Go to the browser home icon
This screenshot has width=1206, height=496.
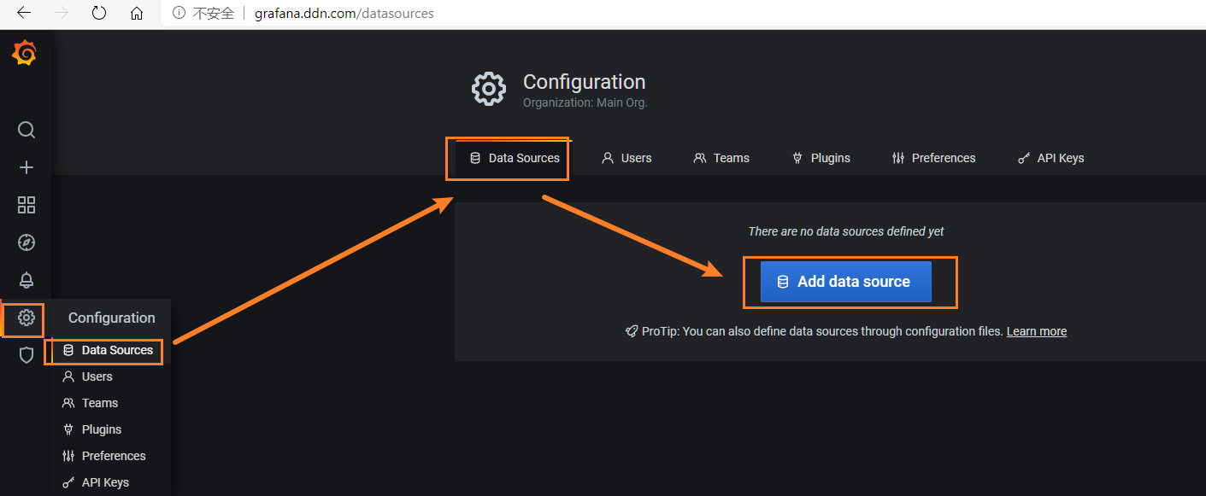137,13
